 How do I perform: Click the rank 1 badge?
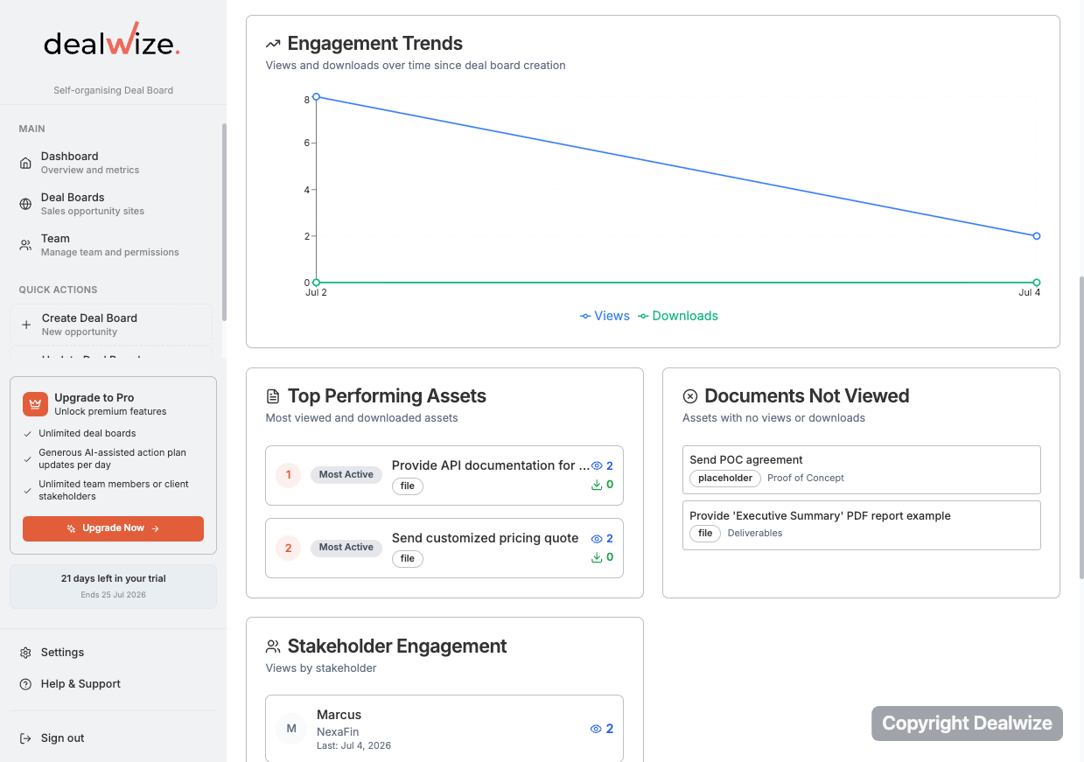[289, 475]
